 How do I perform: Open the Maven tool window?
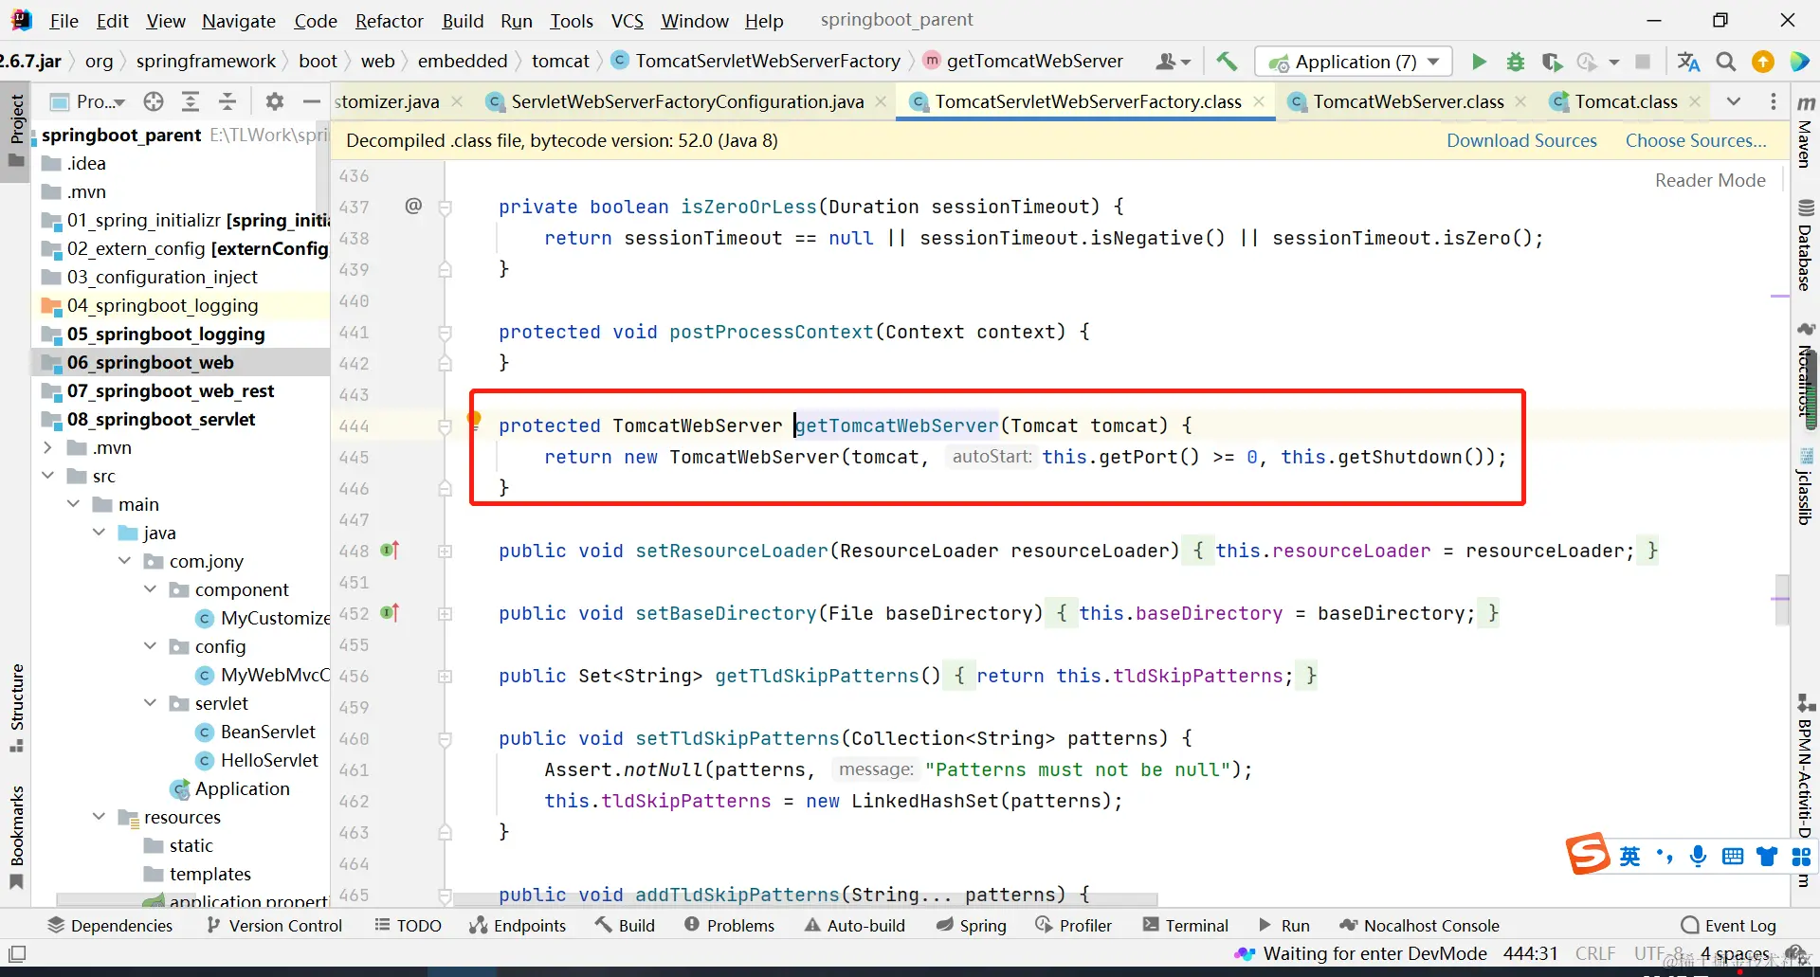tap(1805, 131)
